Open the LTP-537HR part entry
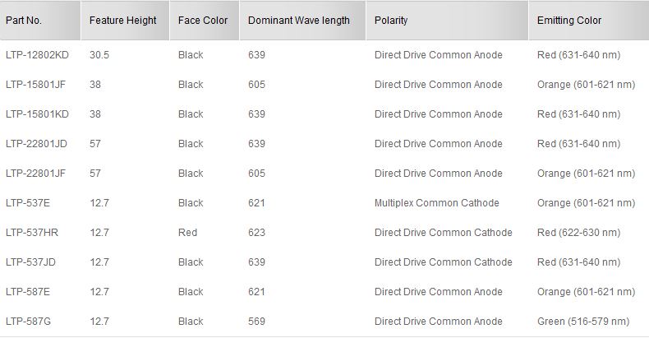 (x=32, y=233)
